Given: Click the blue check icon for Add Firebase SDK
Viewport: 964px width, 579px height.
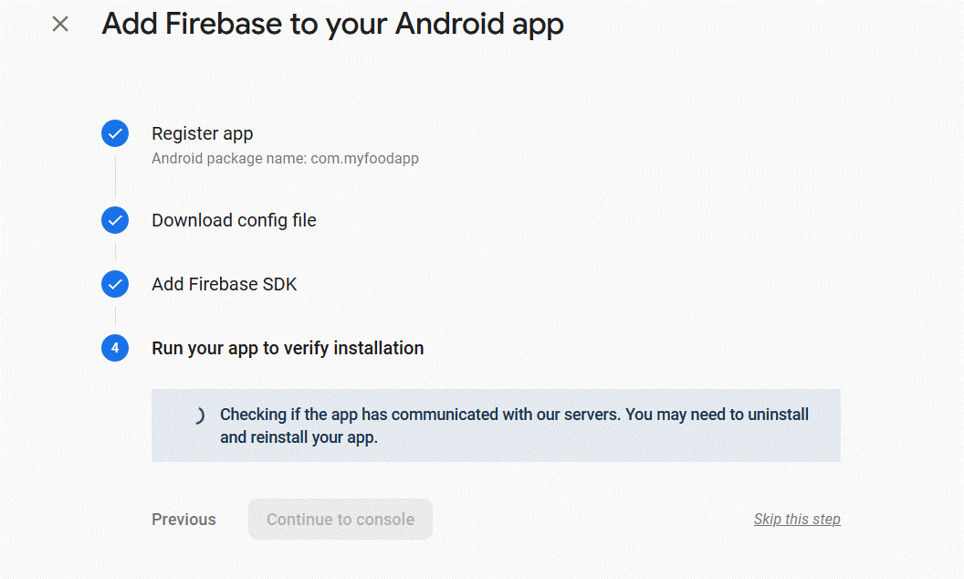Looking at the screenshot, I should click(x=114, y=284).
